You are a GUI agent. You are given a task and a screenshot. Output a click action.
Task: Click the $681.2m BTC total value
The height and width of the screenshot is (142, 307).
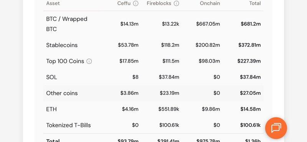tap(251, 24)
